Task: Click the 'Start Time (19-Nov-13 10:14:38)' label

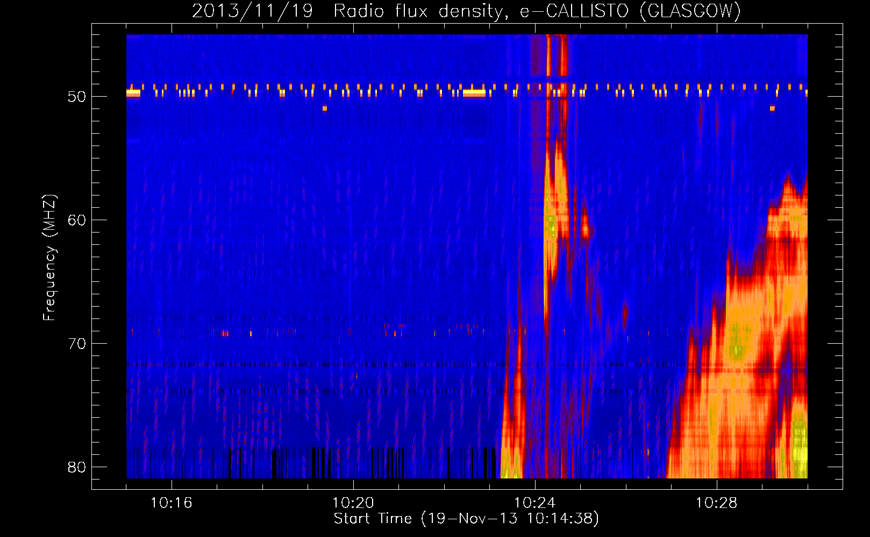Action: pos(466,519)
